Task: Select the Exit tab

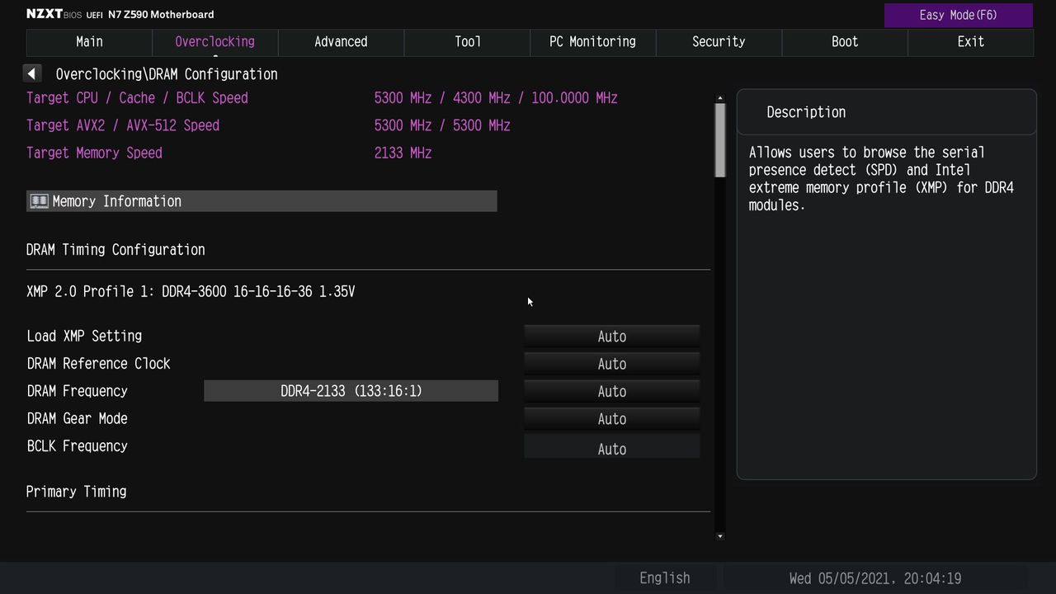Action: [971, 42]
